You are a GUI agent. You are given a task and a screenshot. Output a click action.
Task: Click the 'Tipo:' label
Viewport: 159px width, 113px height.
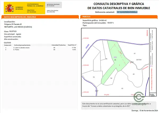(x=85, y=25)
